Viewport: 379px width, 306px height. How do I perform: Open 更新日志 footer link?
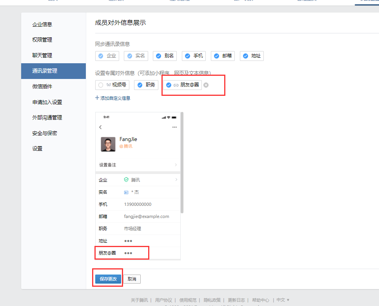tap(236, 300)
